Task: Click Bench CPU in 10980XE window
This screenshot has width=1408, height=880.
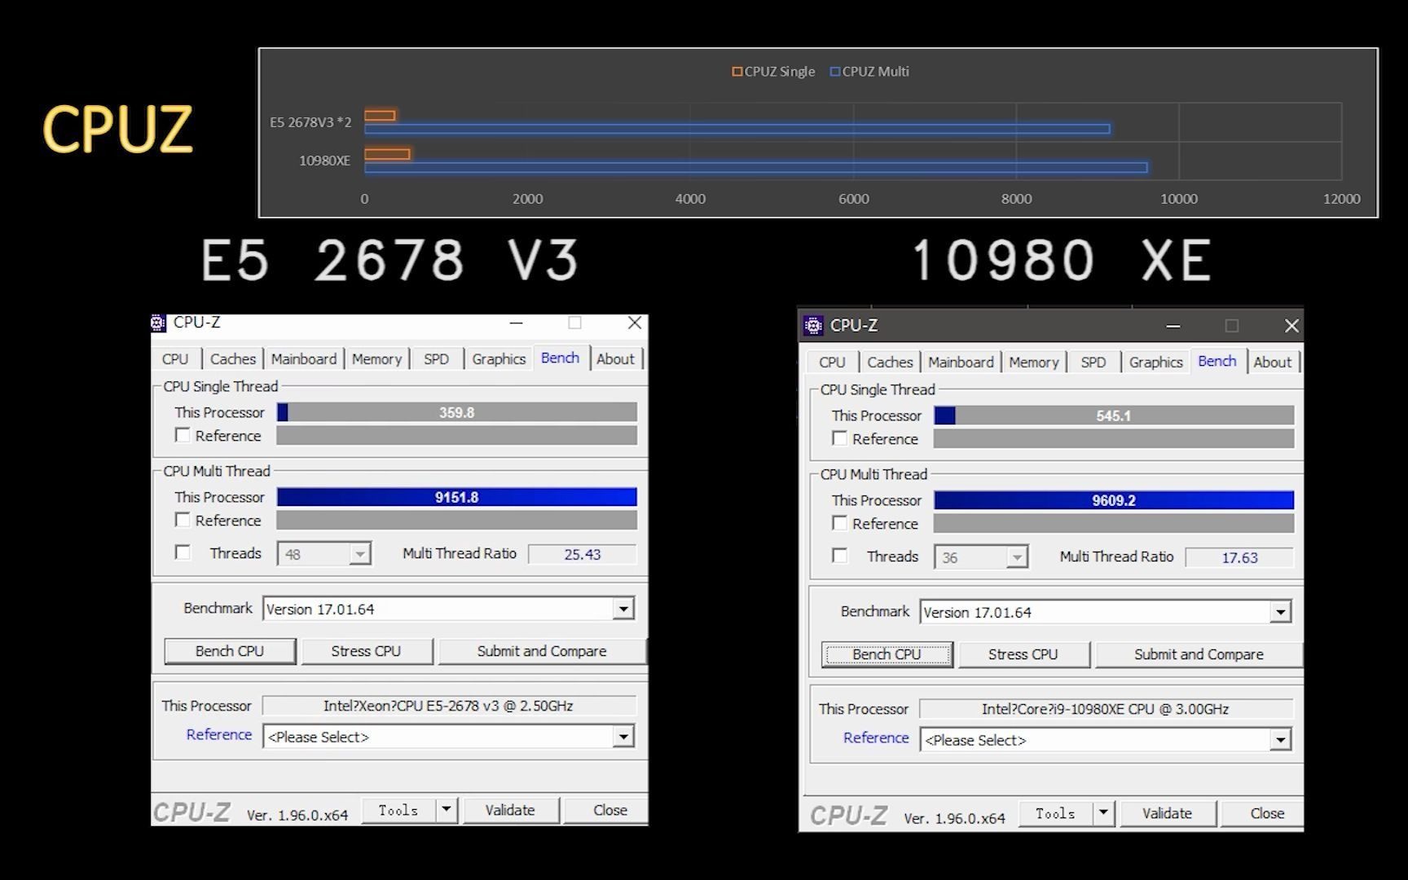Action: [887, 654]
